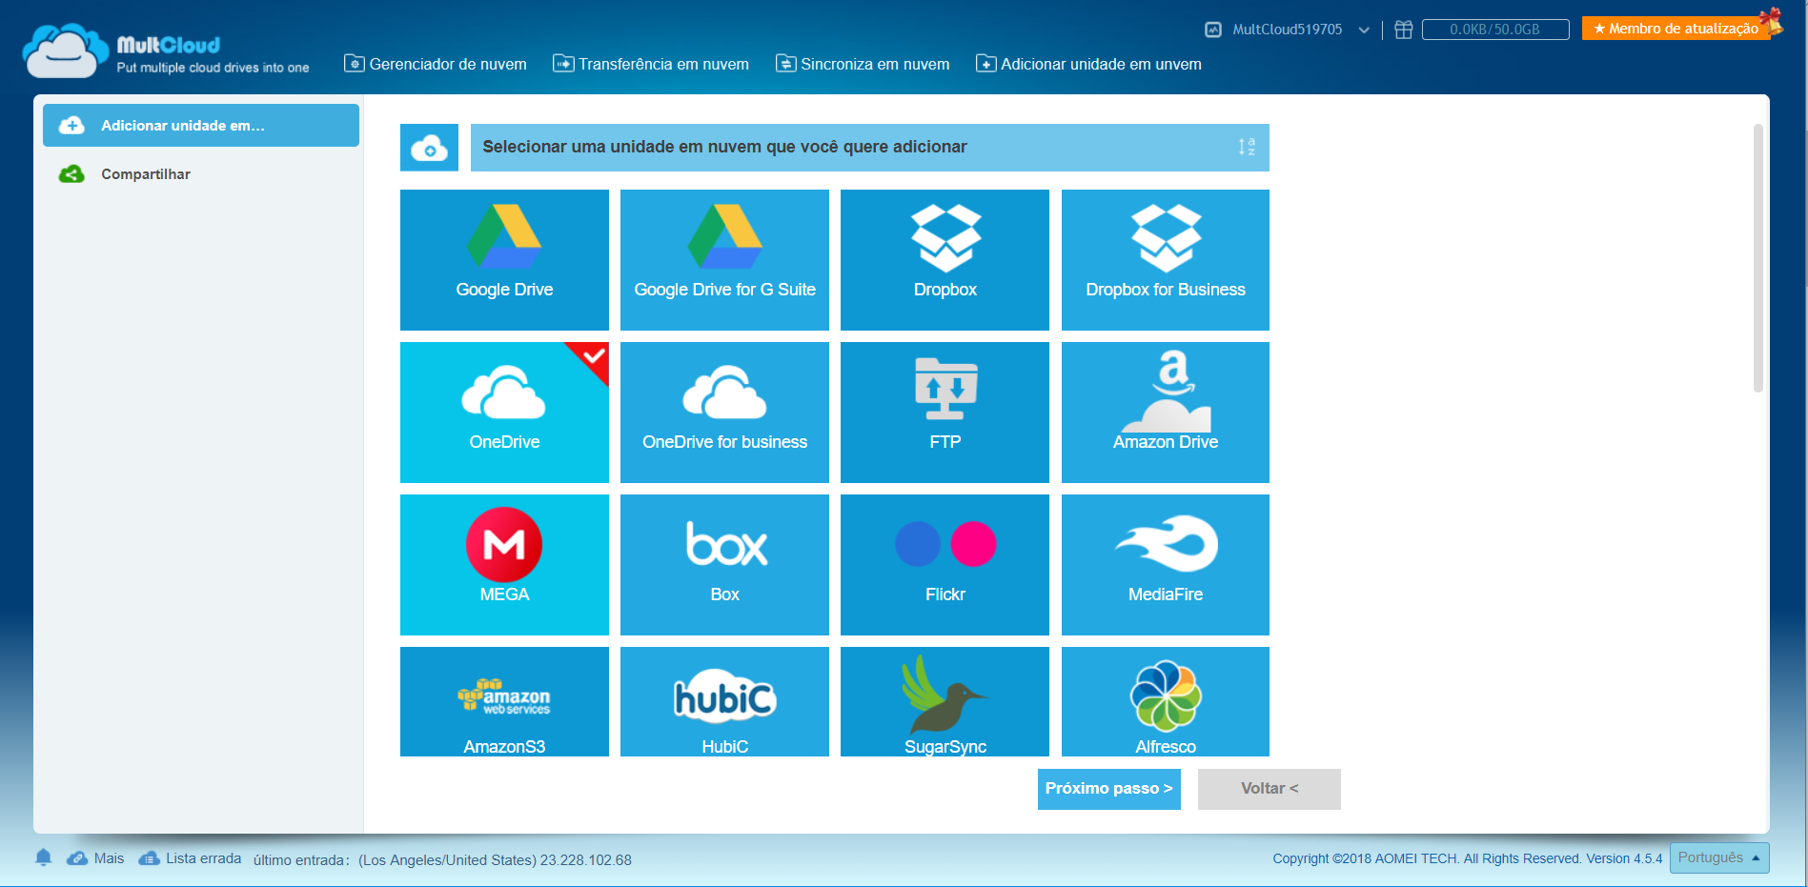This screenshot has width=1808, height=887.
Task: Click the último entrada location text
Action: click(442, 860)
